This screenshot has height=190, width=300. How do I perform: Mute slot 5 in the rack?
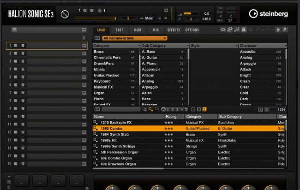click(x=16, y=77)
